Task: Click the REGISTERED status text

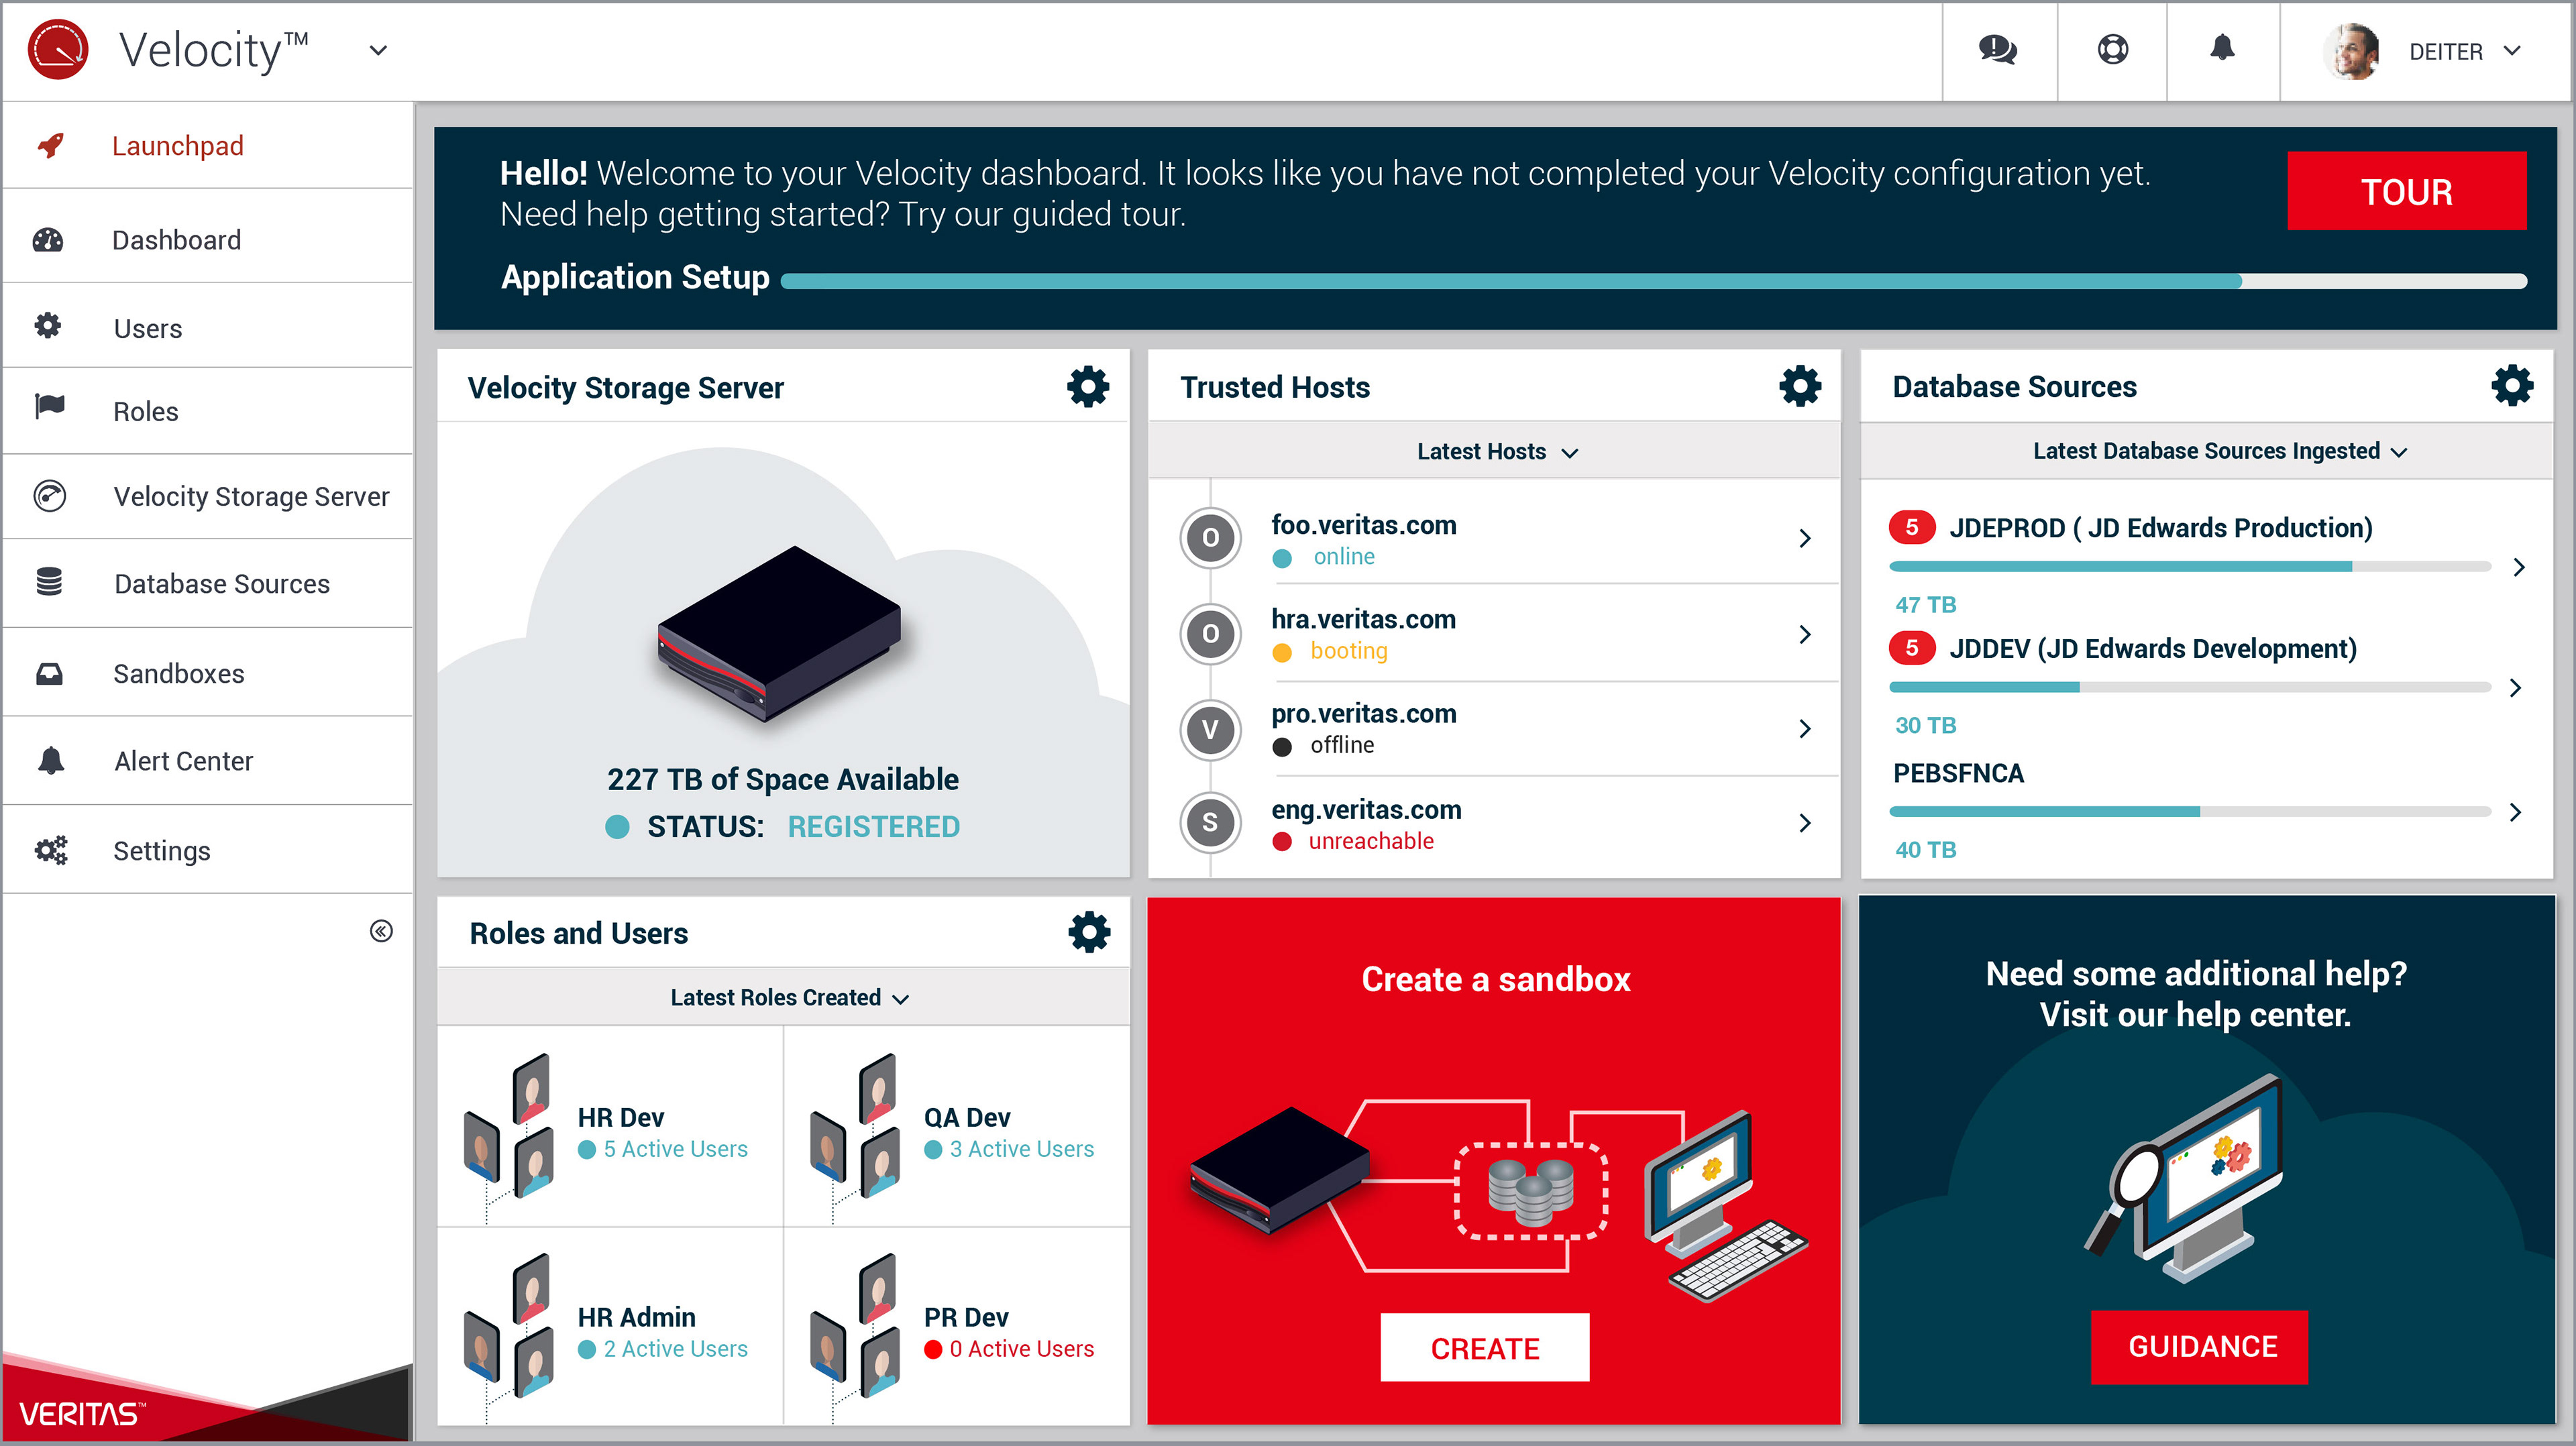Action: click(x=873, y=827)
